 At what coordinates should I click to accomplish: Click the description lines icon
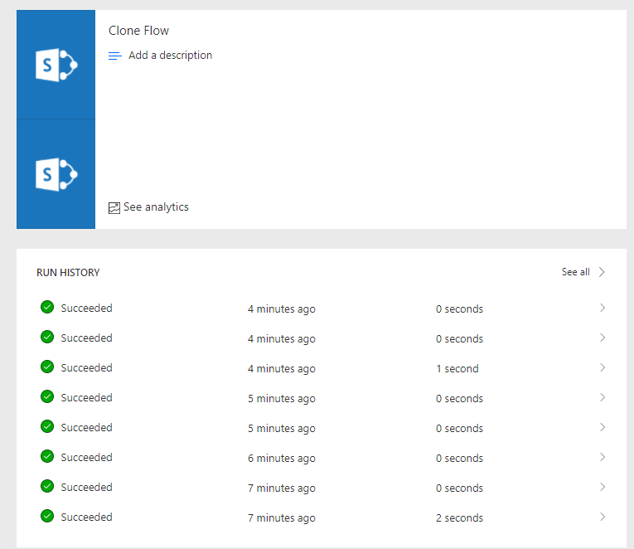click(x=115, y=56)
